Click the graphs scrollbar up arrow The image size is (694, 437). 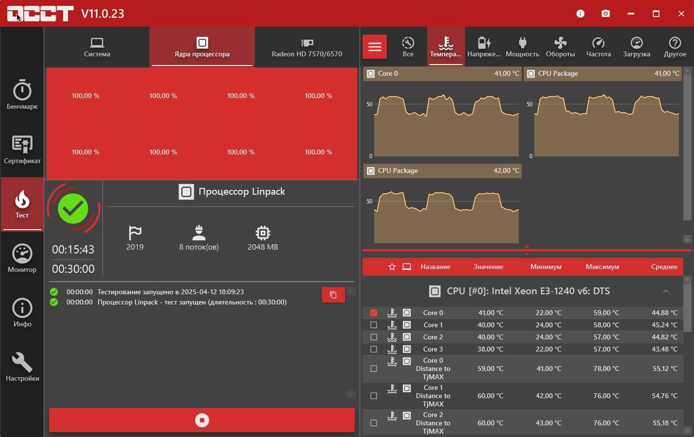click(688, 70)
